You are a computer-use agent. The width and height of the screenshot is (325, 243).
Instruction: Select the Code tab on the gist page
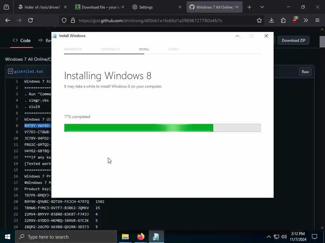pos(22,40)
